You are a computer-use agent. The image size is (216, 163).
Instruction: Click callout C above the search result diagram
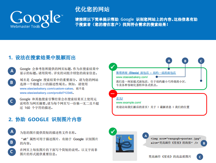(x=201, y=61)
